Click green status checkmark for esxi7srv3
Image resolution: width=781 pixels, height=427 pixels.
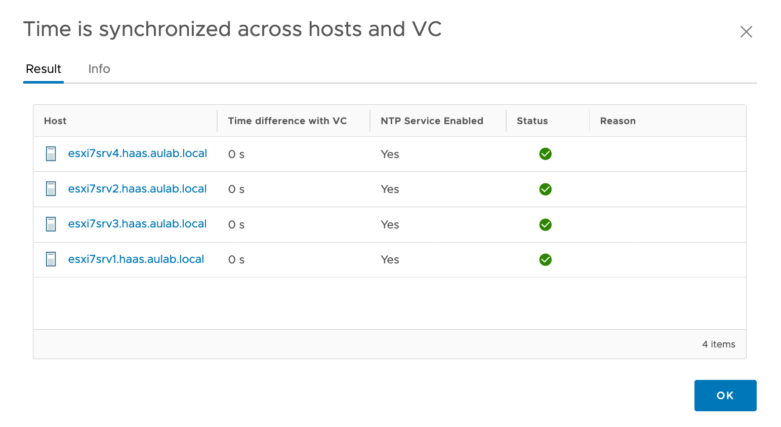coord(545,224)
